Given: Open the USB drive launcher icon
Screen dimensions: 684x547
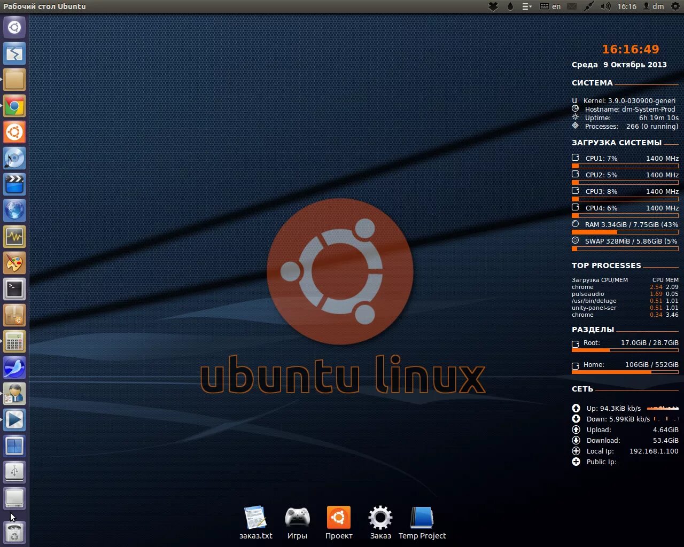Looking at the screenshot, I should point(14,472).
